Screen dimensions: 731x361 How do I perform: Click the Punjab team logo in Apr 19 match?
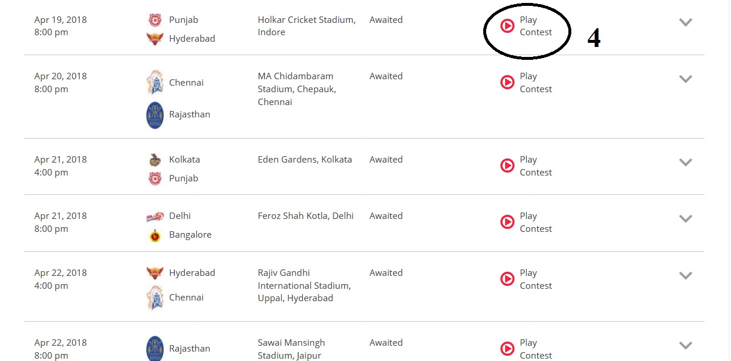(x=154, y=20)
